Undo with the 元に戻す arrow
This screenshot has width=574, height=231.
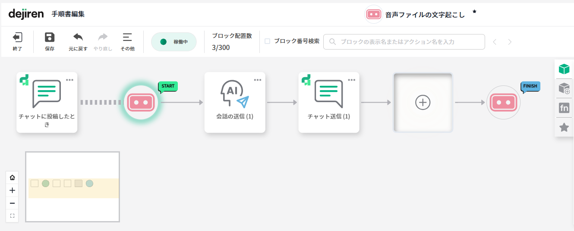[x=78, y=37]
